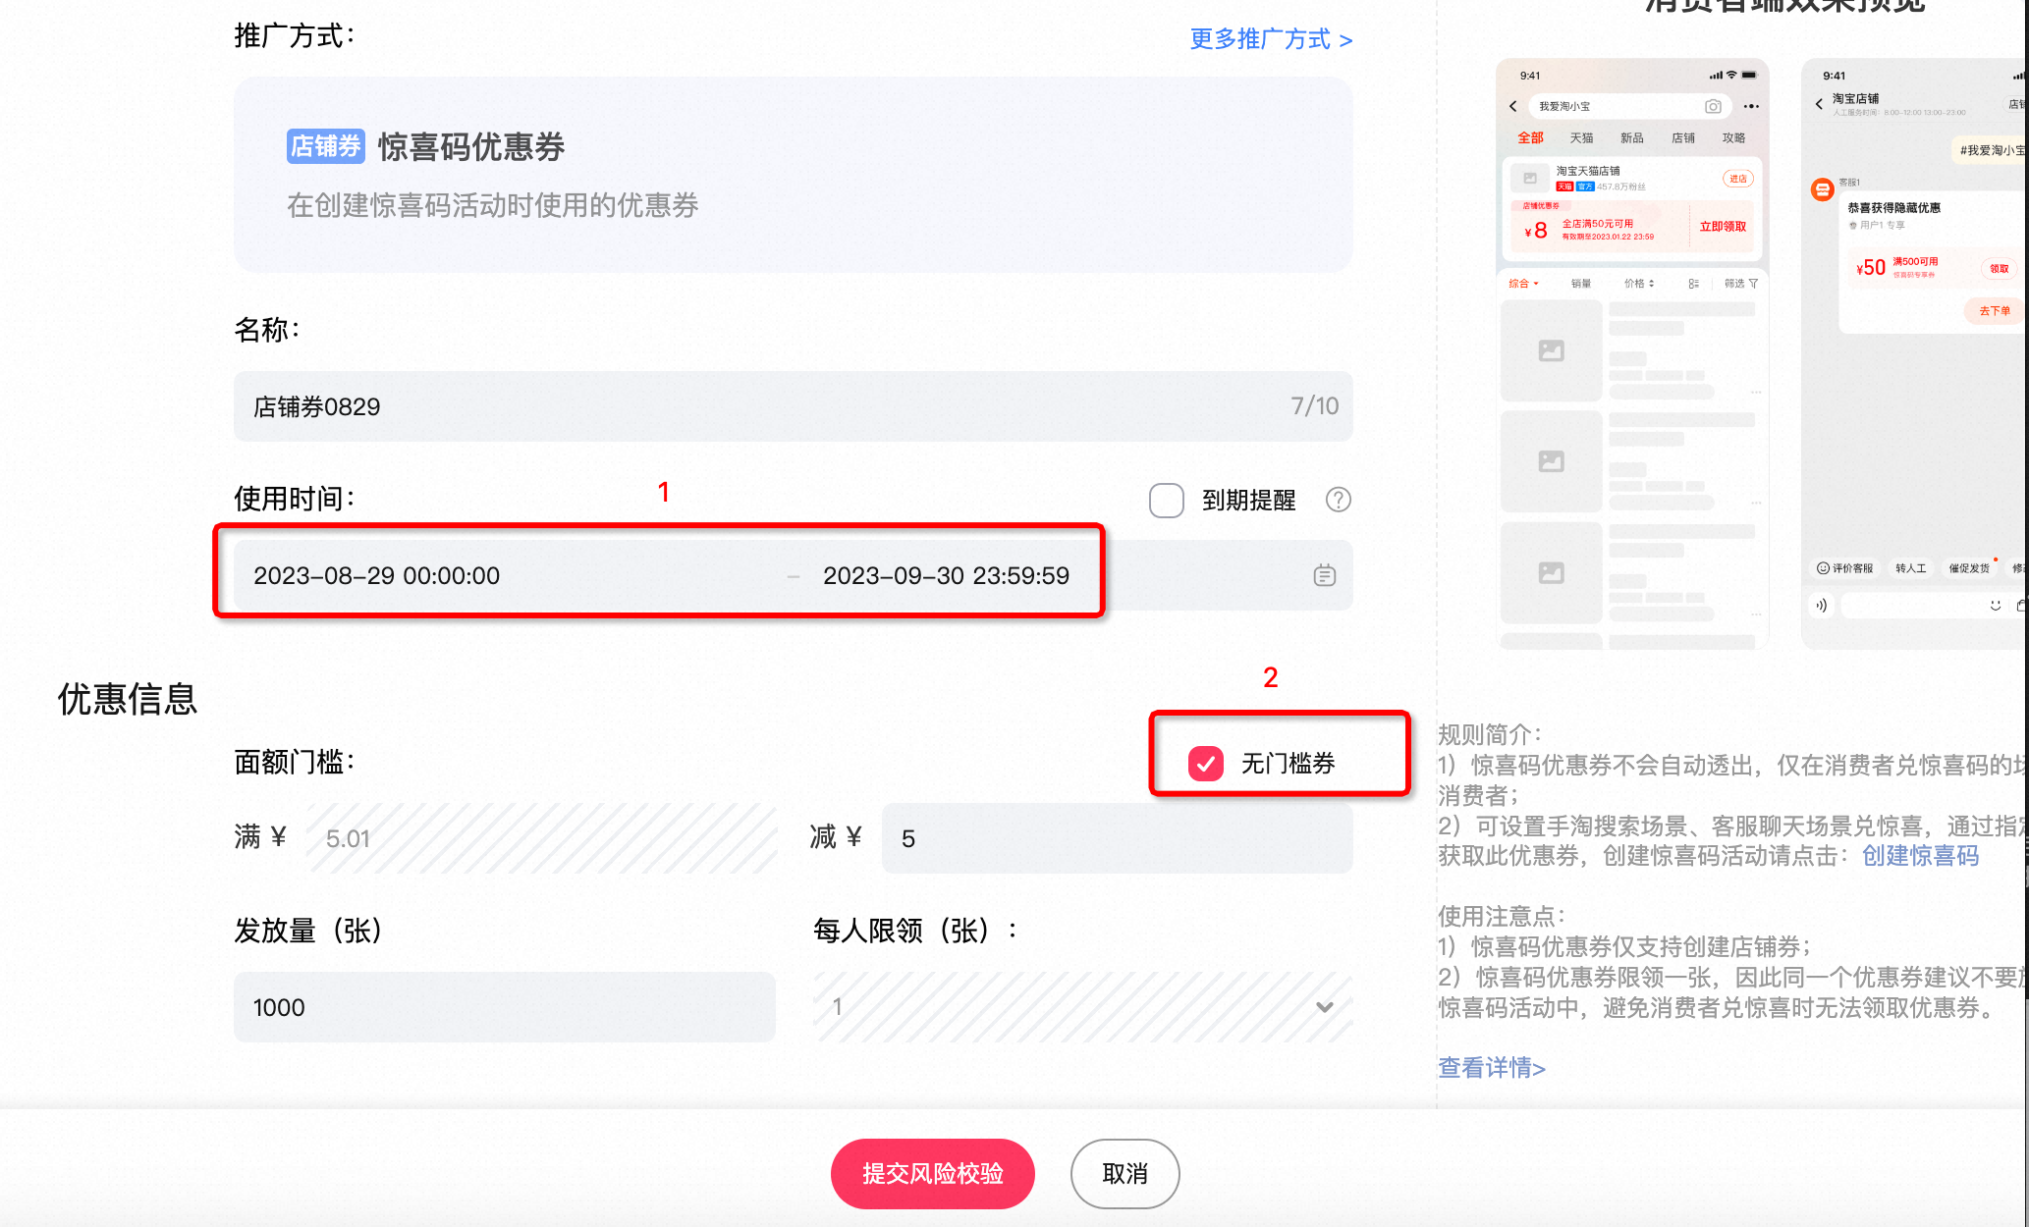Click the 名称 input containing 店铺券0829
The width and height of the screenshot is (2029, 1227).
pos(794,406)
